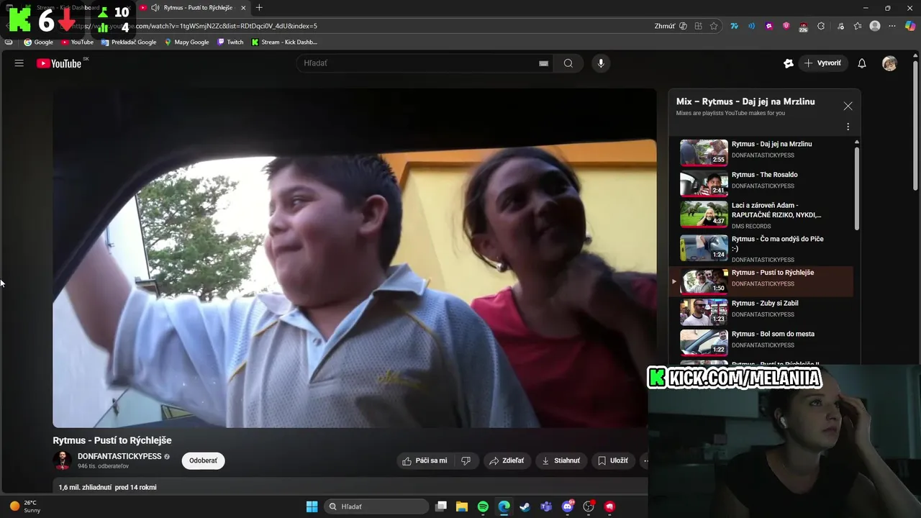Open Microsoft Teams from the taskbar

pos(546,506)
